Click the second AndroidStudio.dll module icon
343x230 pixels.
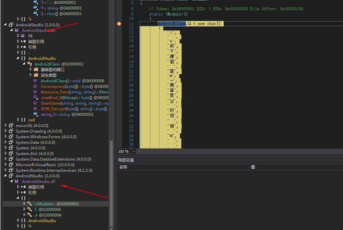point(17,181)
